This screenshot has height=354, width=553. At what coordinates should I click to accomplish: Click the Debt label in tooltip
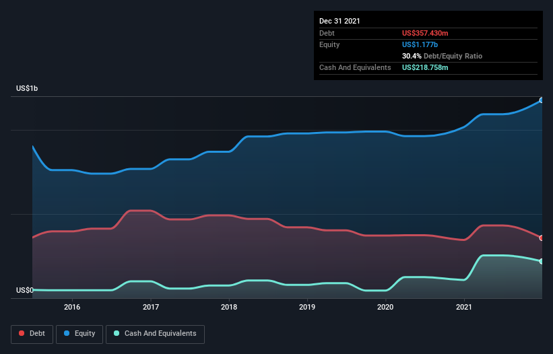327,33
